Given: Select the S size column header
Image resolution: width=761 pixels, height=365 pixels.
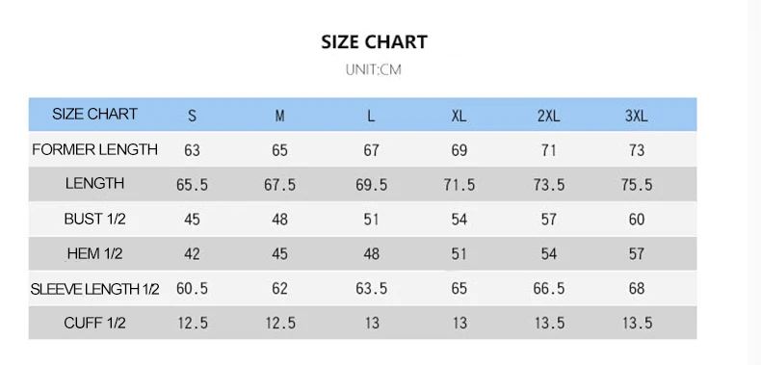Looking at the screenshot, I should coord(193,116).
